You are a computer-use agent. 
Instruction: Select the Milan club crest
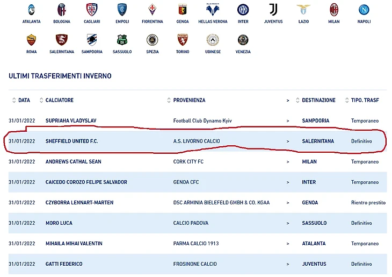click(x=334, y=10)
